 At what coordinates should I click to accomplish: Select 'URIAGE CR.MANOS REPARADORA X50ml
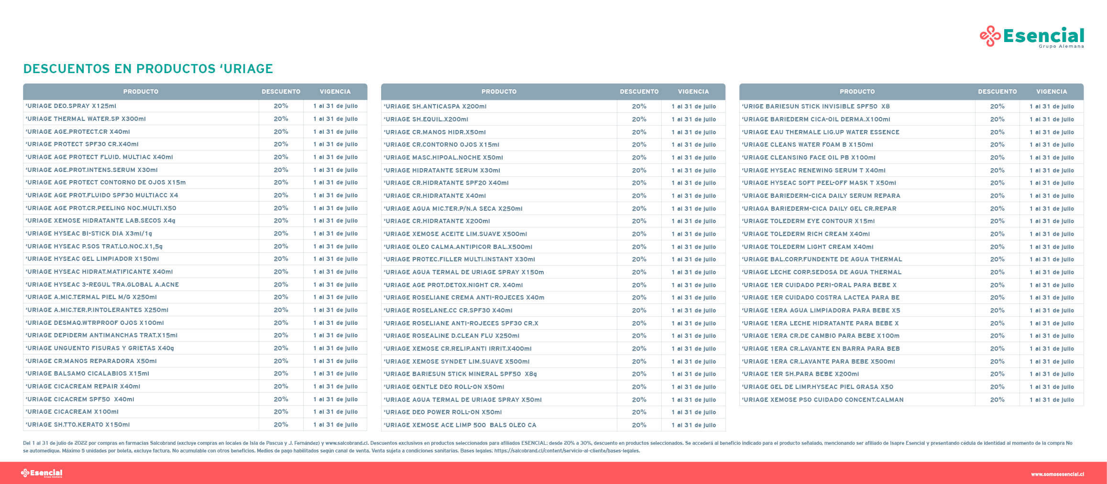point(195,361)
